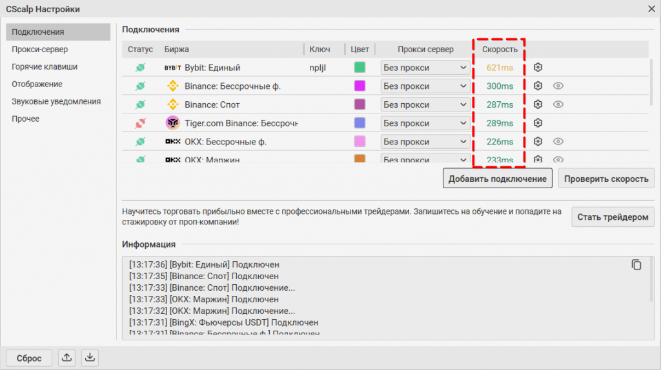Open settings gear for Tiger.com Binance row

(538, 123)
